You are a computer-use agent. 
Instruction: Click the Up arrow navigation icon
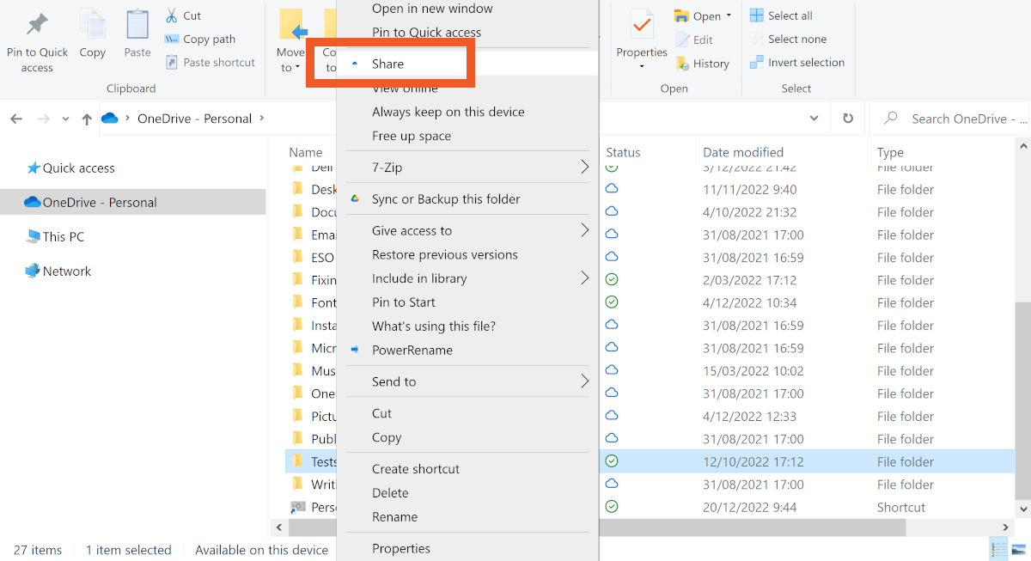(x=87, y=119)
